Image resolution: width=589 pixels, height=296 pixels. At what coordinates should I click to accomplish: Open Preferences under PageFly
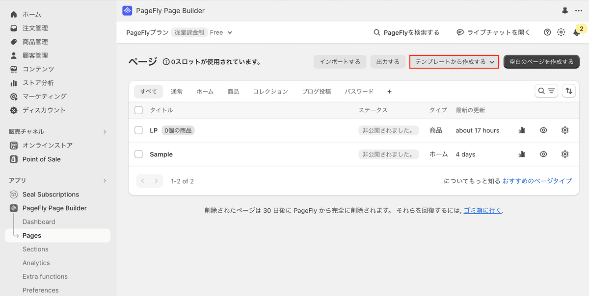[x=40, y=291]
